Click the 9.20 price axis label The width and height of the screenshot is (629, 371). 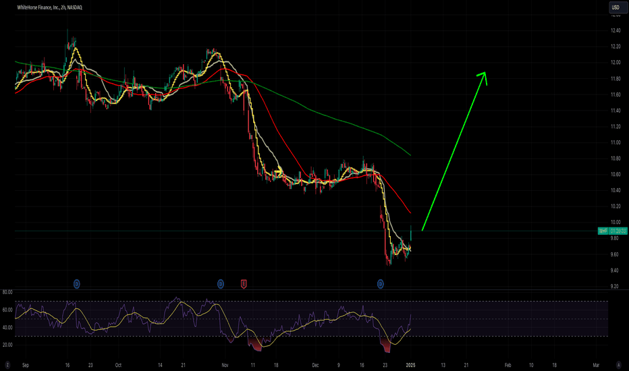614,287
